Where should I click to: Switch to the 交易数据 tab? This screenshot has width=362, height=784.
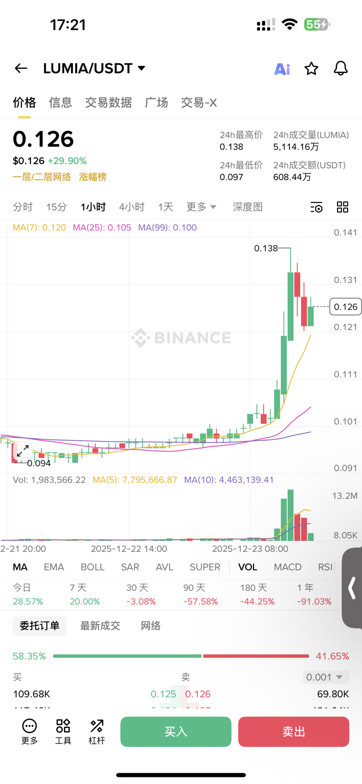coord(108,103)
